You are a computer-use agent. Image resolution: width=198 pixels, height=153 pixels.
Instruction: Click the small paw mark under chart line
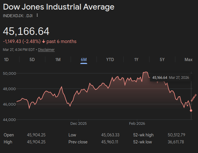point(187,105)
